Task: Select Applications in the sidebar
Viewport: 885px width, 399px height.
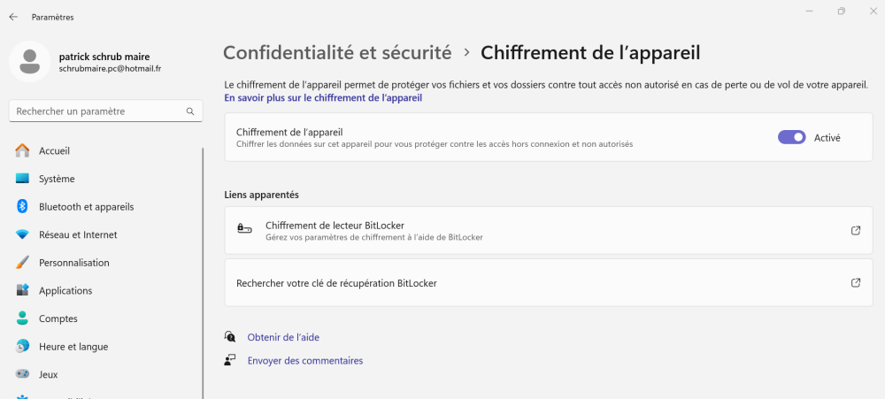Action: click(x=65, y=290)
